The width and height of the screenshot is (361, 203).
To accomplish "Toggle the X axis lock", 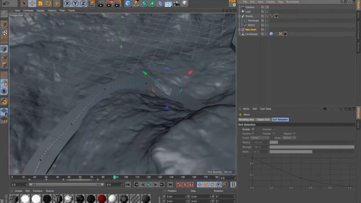I will click(x=67, y=3).
